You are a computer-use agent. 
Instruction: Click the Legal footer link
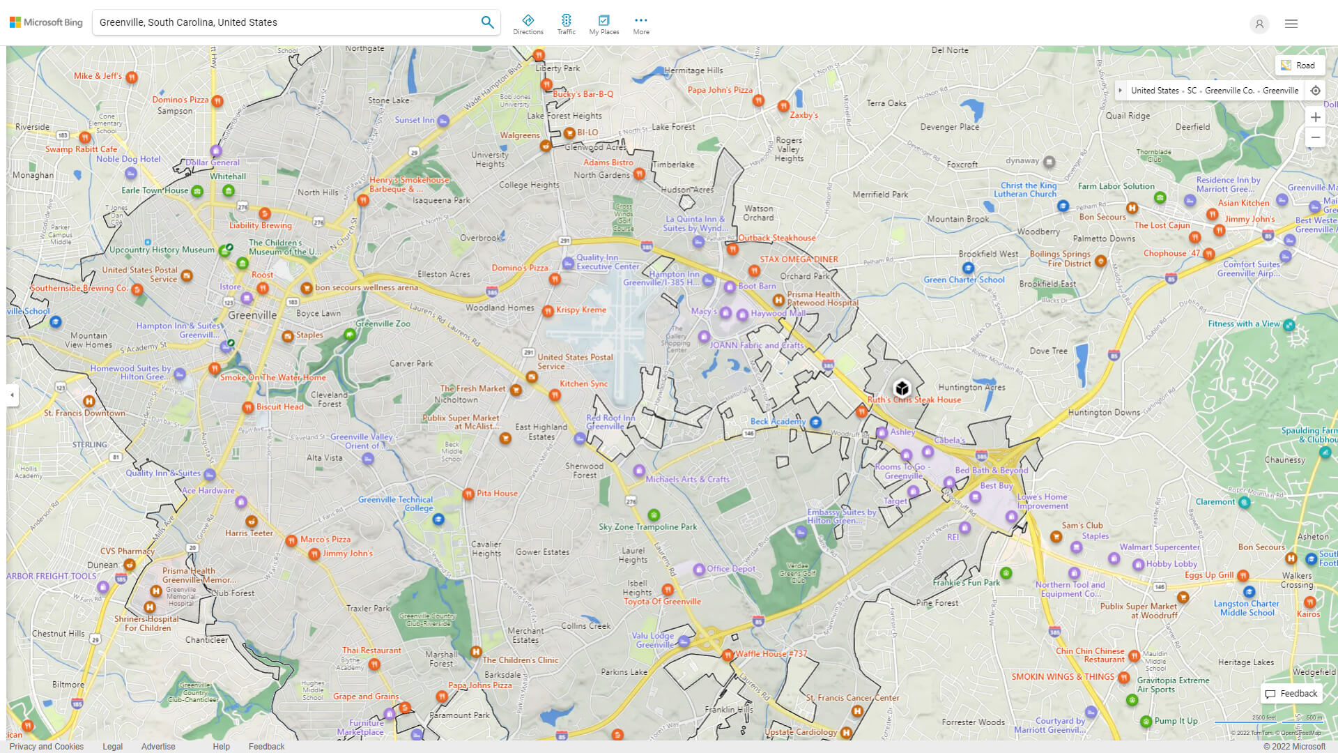(112, 746)
